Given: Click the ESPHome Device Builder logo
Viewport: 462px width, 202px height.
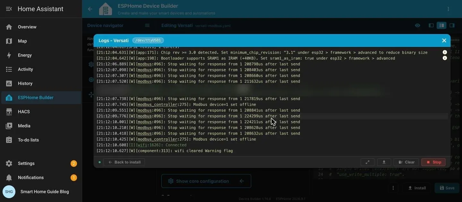Looking at the screenshot, I should (x=106, y=9).
